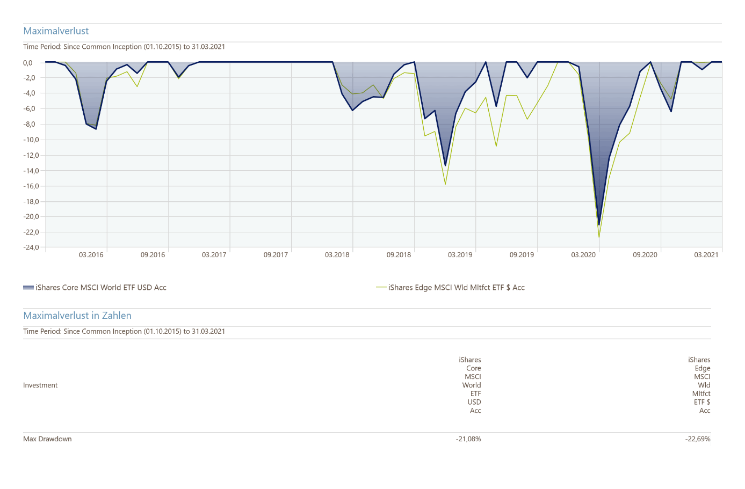This screenshot has height=489, width=745.
Task: Click the -24,0 y-axis value
Action: (31, 247)
